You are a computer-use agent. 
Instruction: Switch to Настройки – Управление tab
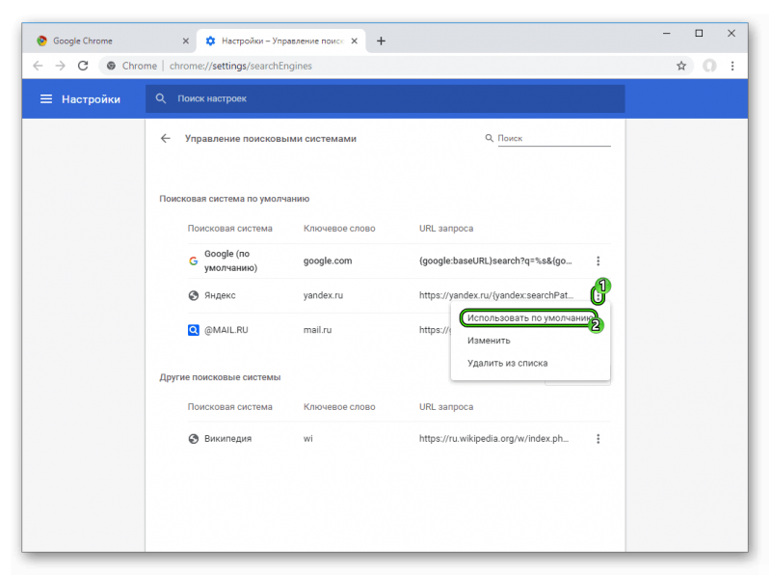tap(281, 41)
